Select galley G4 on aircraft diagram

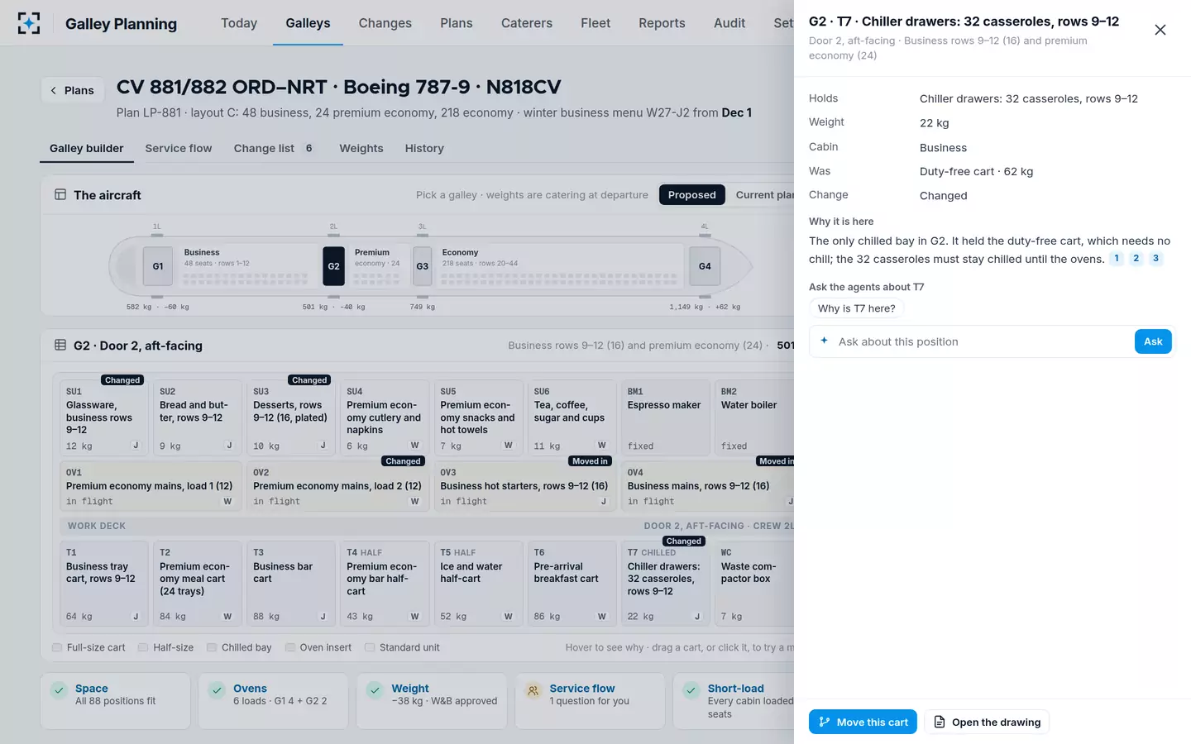point(705,266)
